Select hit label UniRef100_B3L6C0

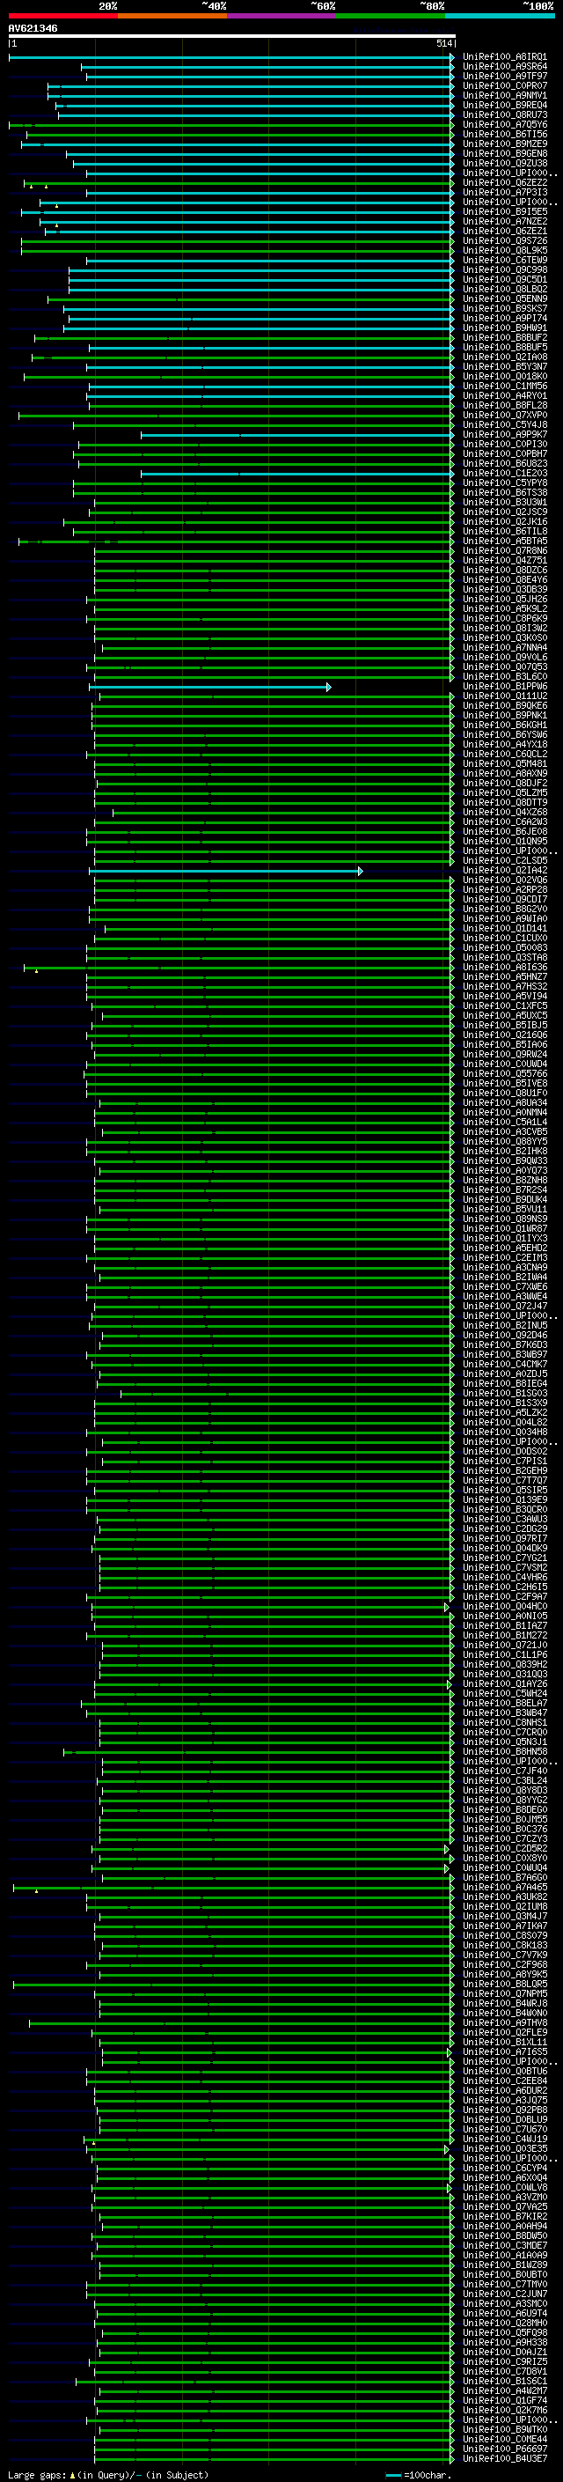tap(504, 676)
